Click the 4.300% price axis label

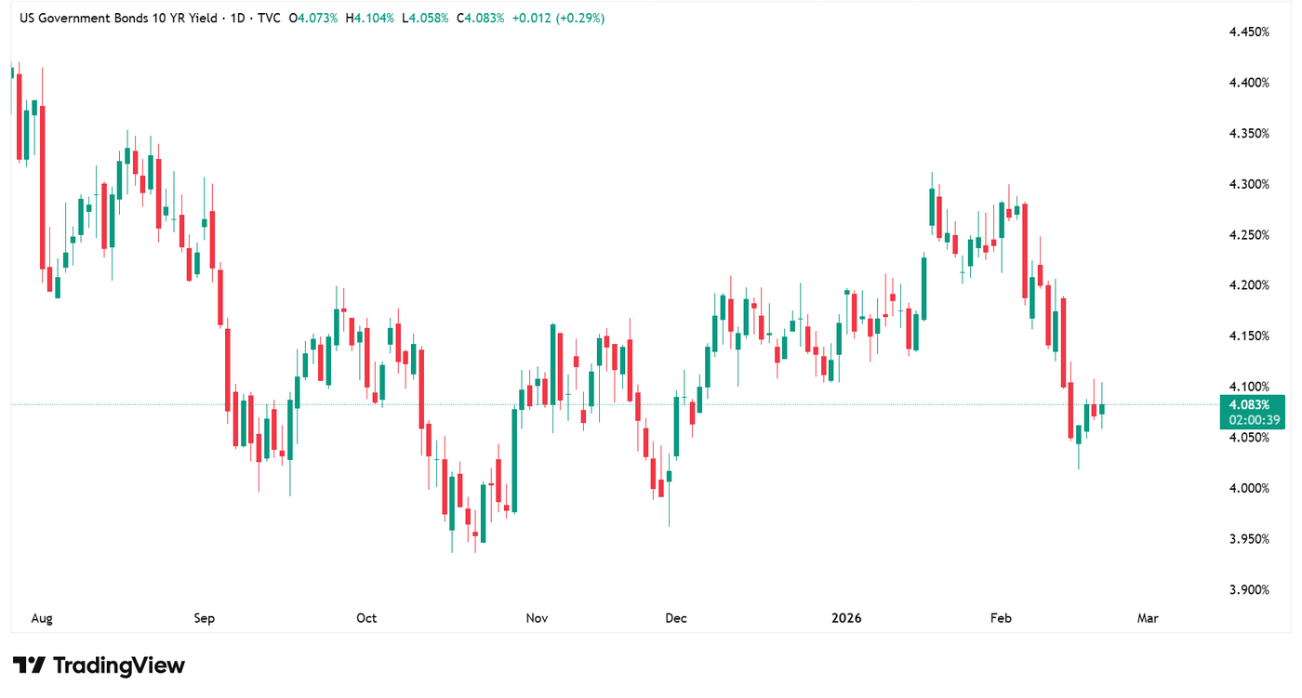(1249, 184)
